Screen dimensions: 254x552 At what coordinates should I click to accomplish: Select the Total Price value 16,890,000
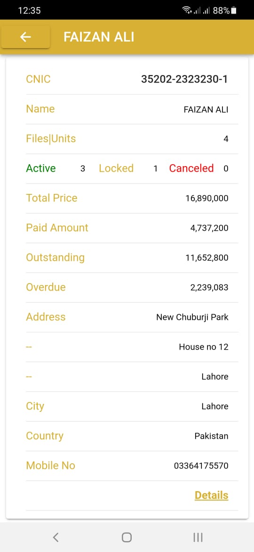[x=206, y=198]
